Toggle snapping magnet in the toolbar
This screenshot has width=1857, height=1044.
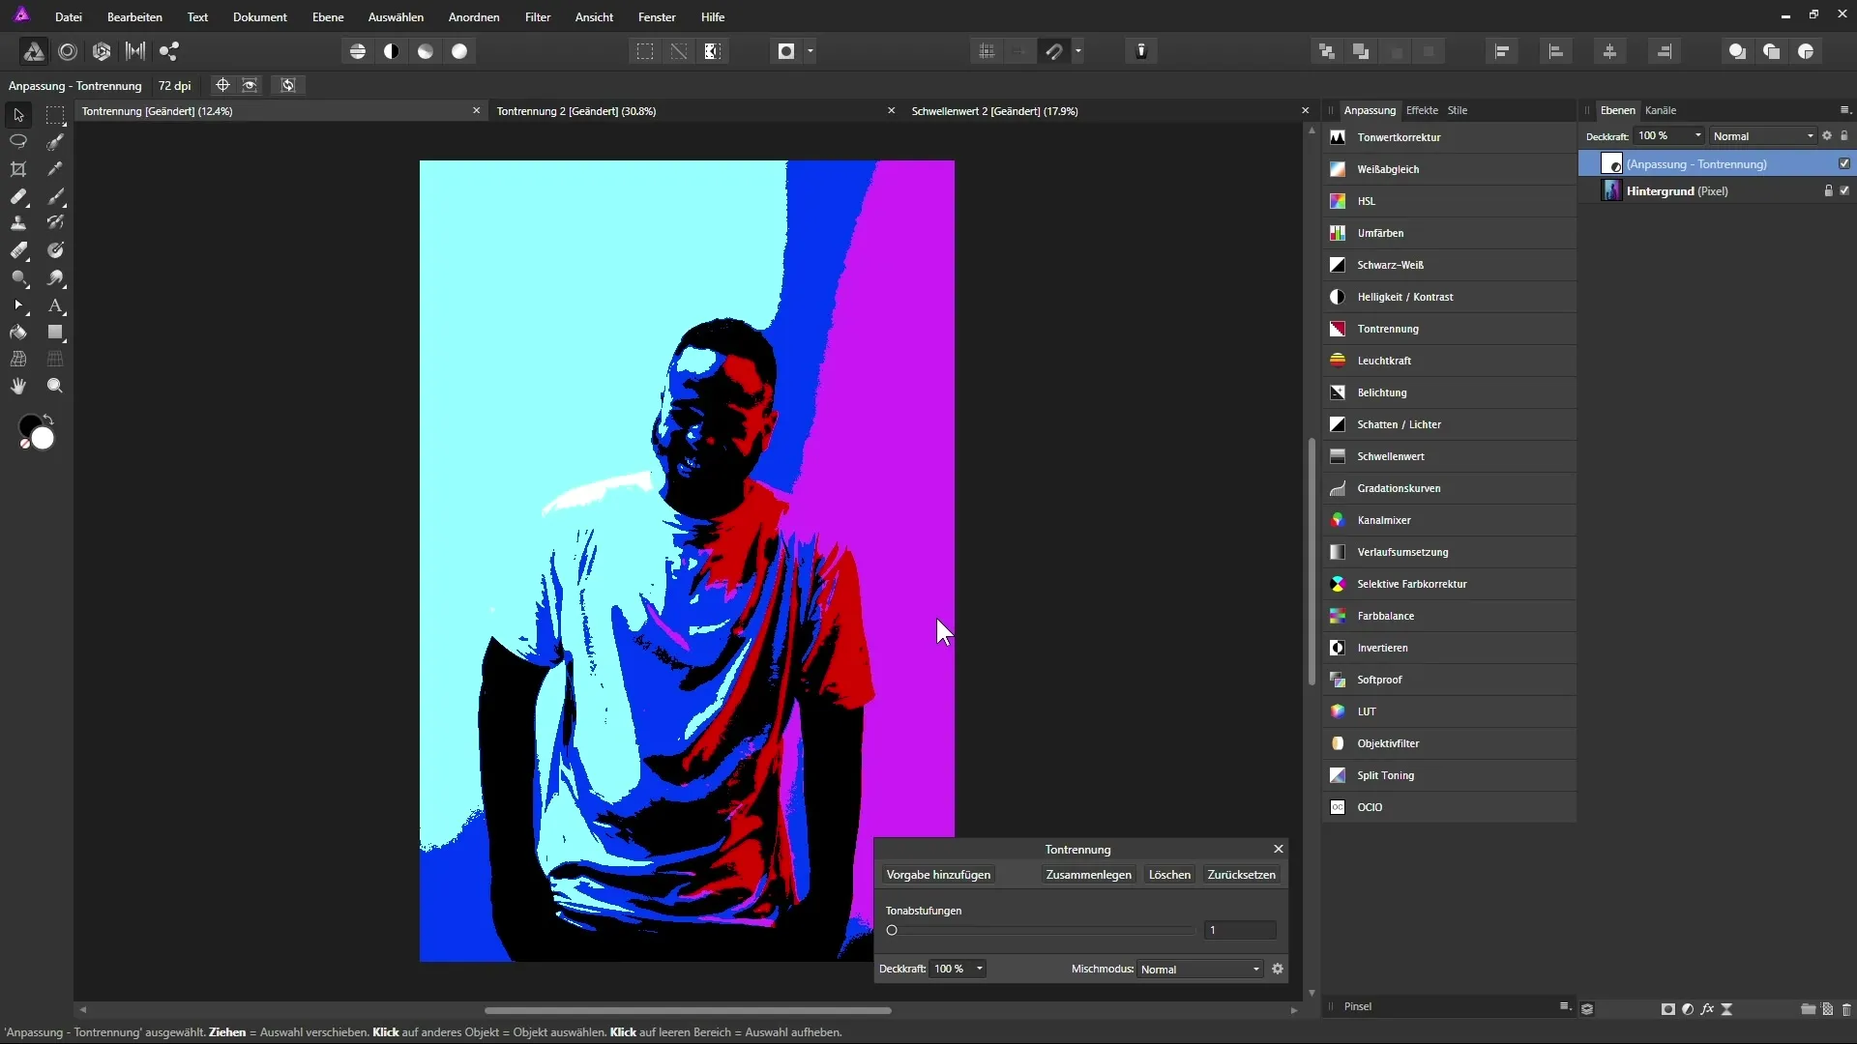1054,51
